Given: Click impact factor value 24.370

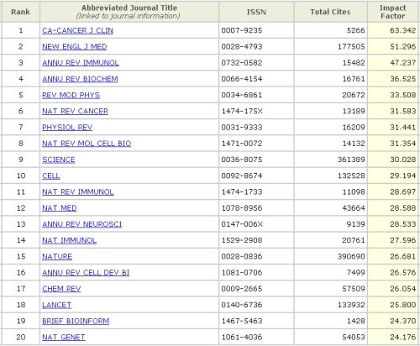Looking at the screenshot, I should click(x=402, y=321).
